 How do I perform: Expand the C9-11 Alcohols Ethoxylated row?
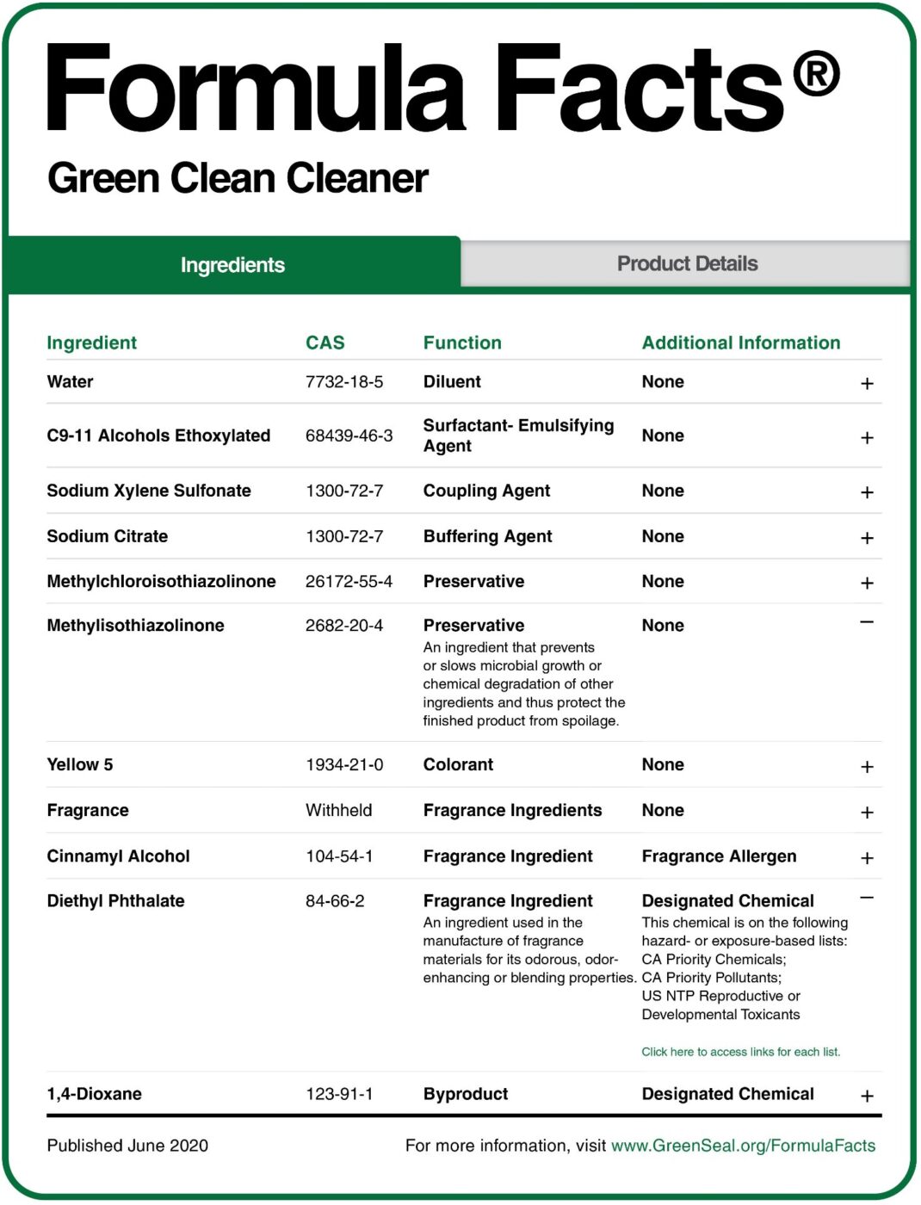click(867, 438)
